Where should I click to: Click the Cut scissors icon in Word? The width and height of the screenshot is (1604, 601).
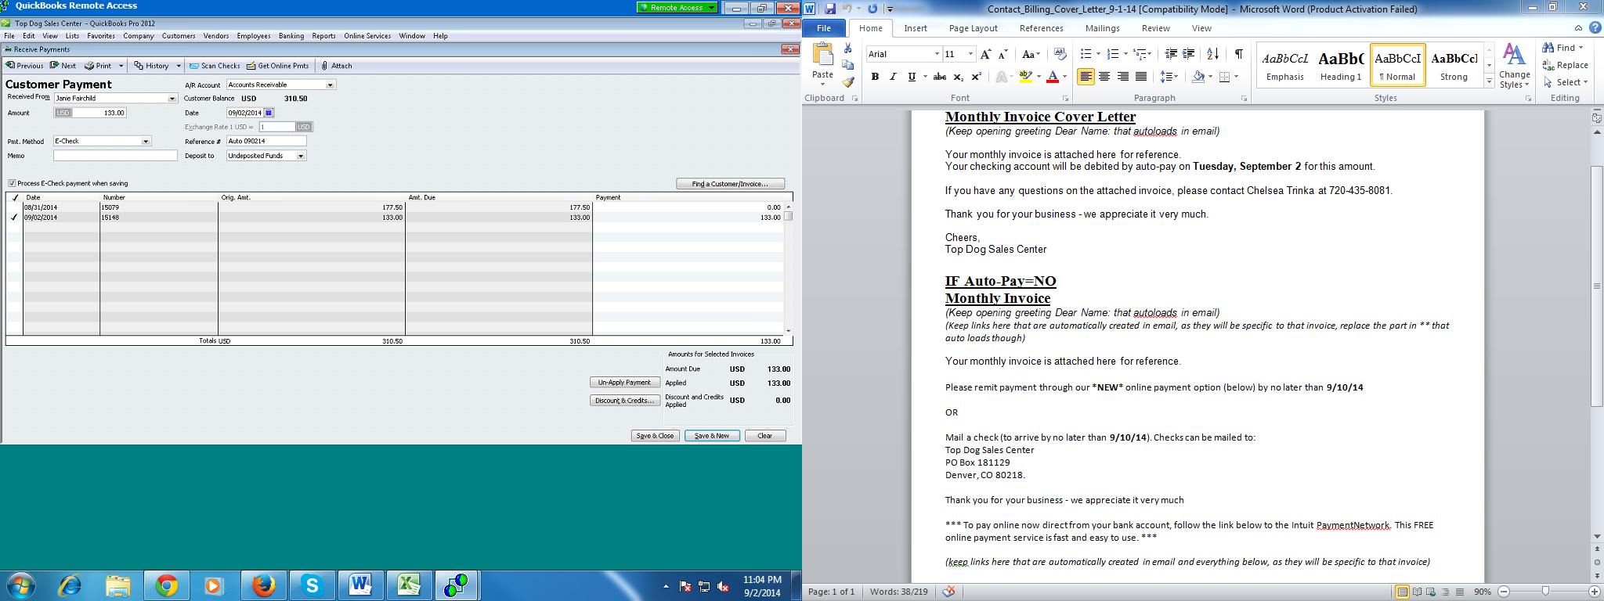(847, 49)
